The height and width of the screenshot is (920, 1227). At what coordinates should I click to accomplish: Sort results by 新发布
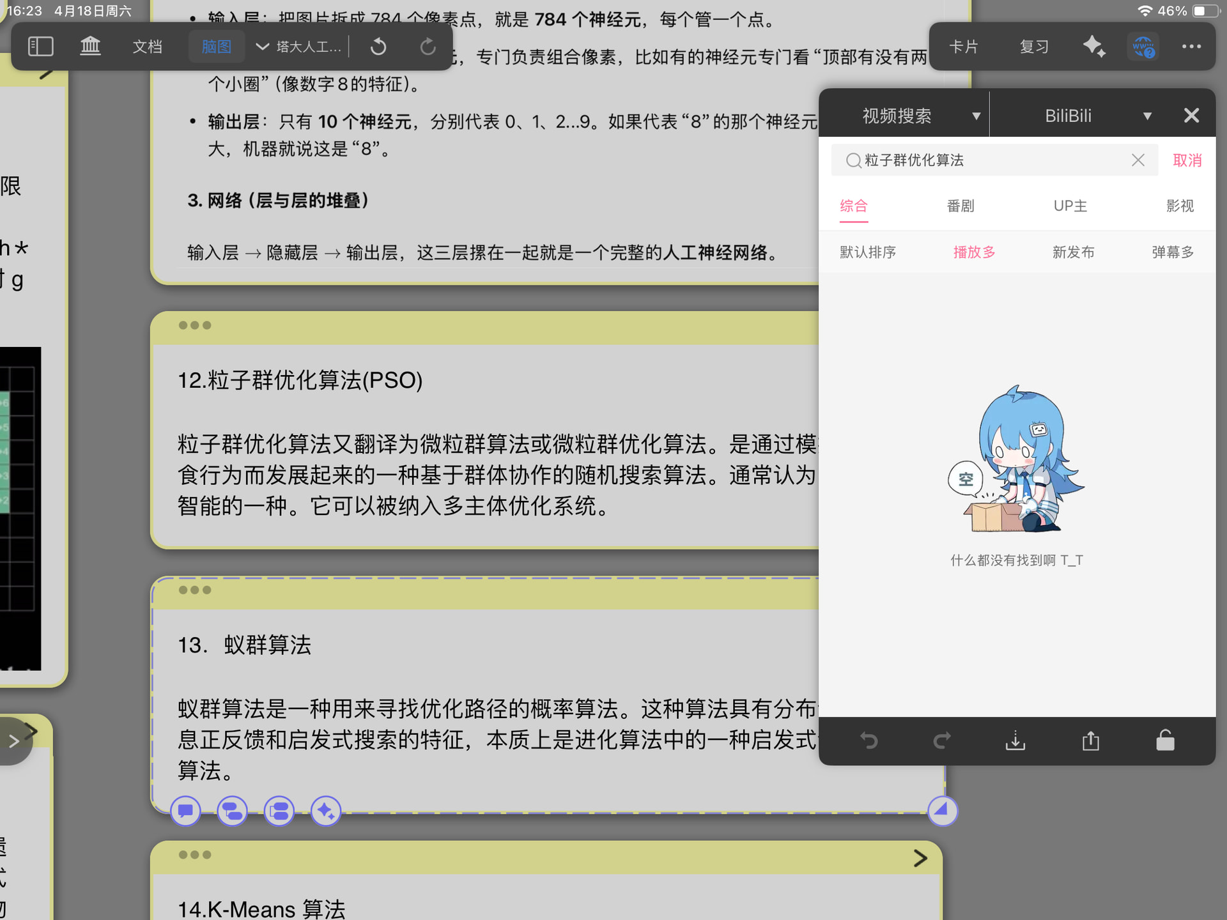[x=1073, y=252]
